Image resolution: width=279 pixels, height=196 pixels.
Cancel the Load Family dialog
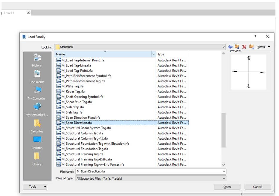tap(257, 186)
